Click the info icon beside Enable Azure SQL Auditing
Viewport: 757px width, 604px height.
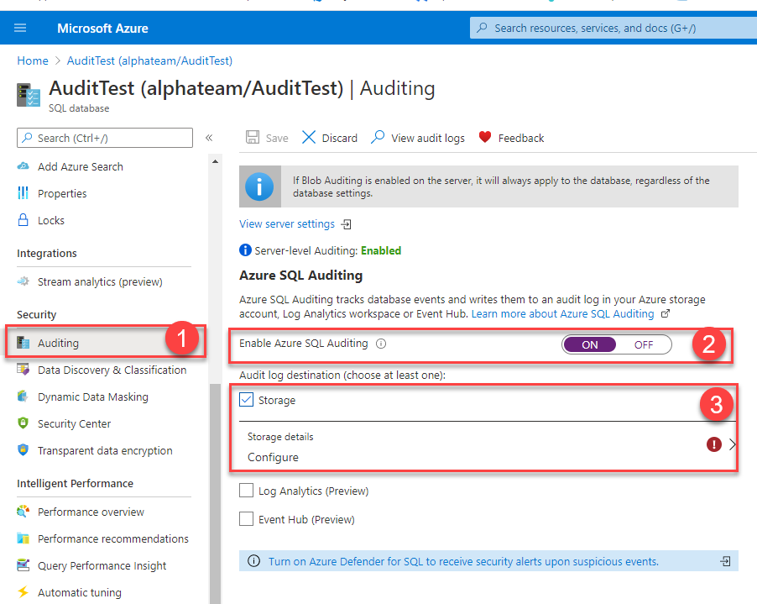(381, 344)
